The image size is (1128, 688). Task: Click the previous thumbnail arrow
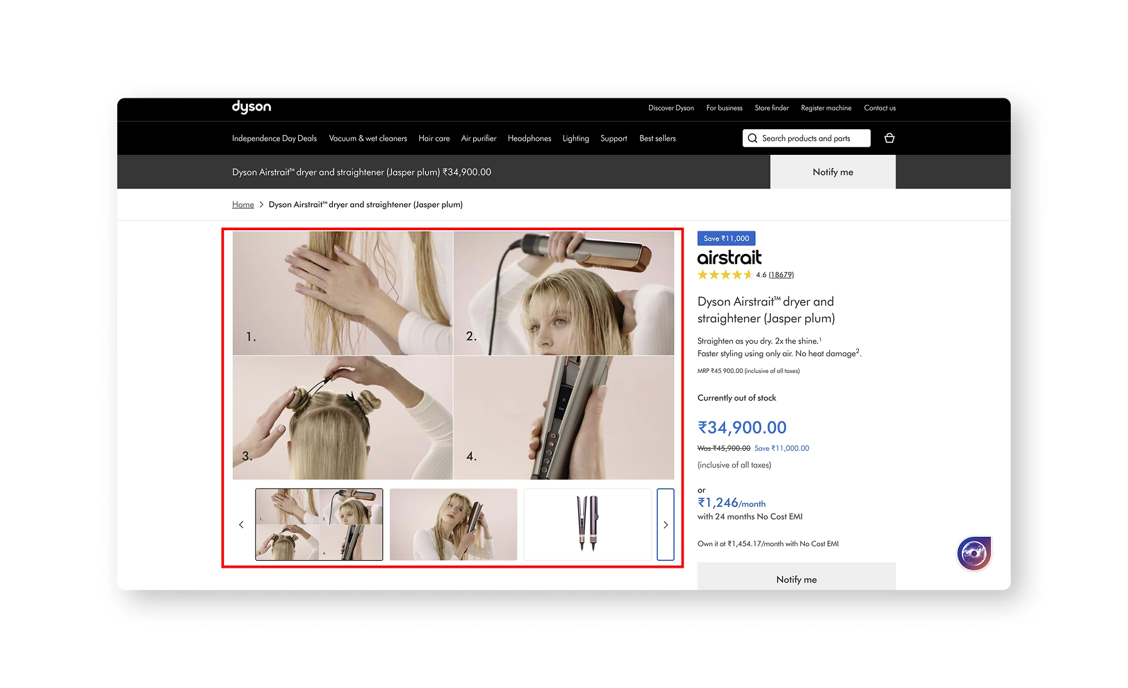click(x=241, y=525)
